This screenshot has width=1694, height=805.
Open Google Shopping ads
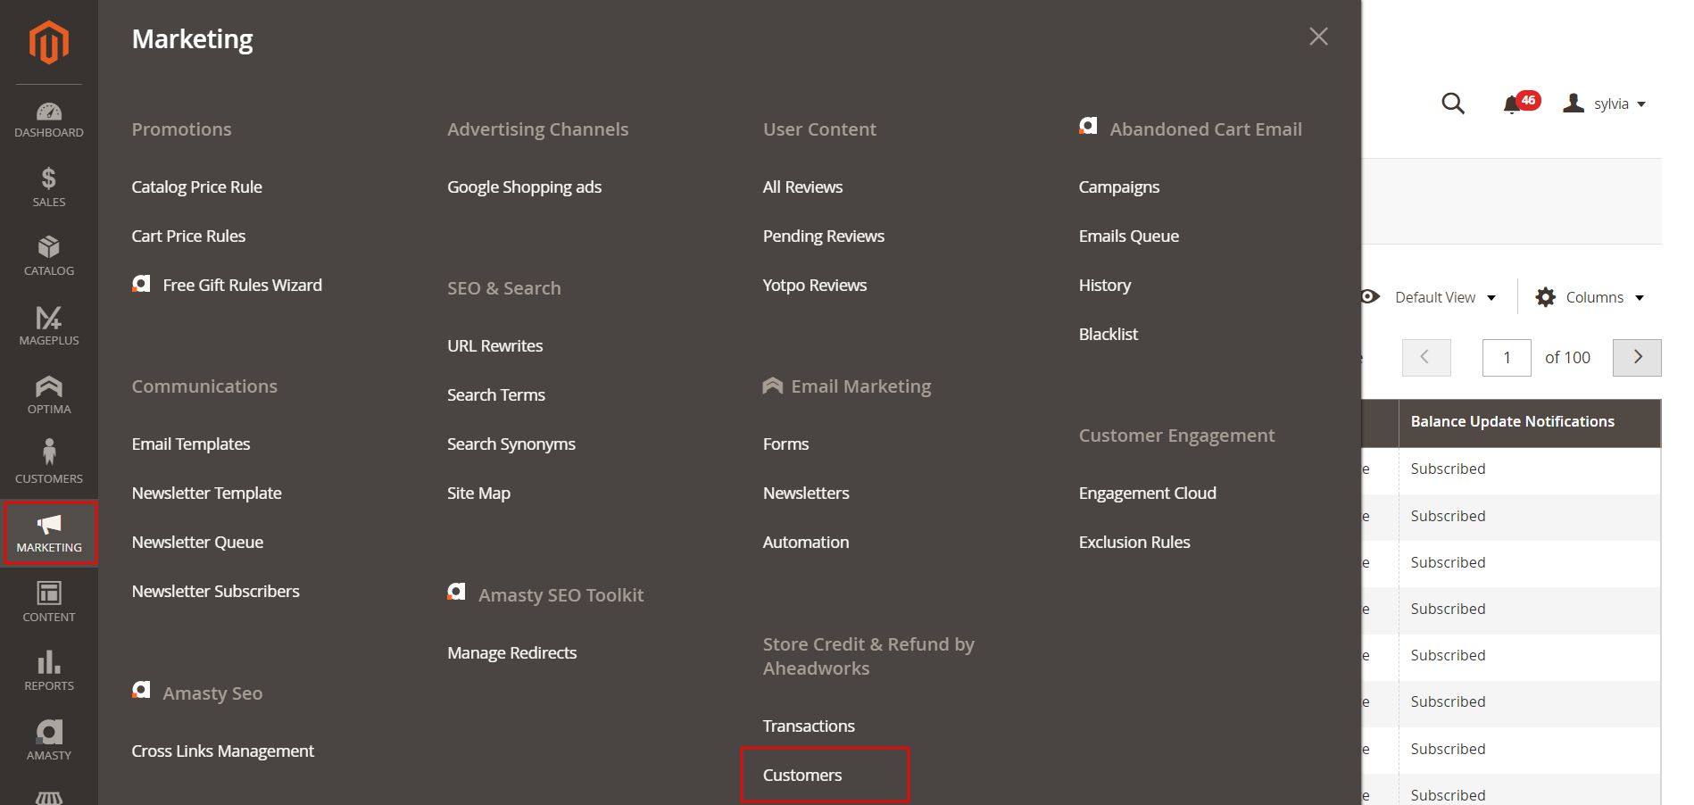point(525,187)
